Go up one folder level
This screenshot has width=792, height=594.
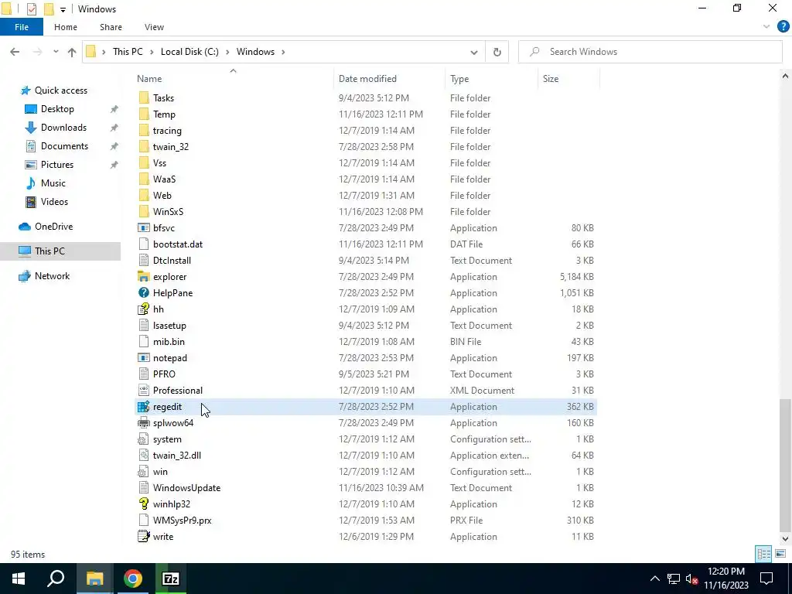coord(72,52)
